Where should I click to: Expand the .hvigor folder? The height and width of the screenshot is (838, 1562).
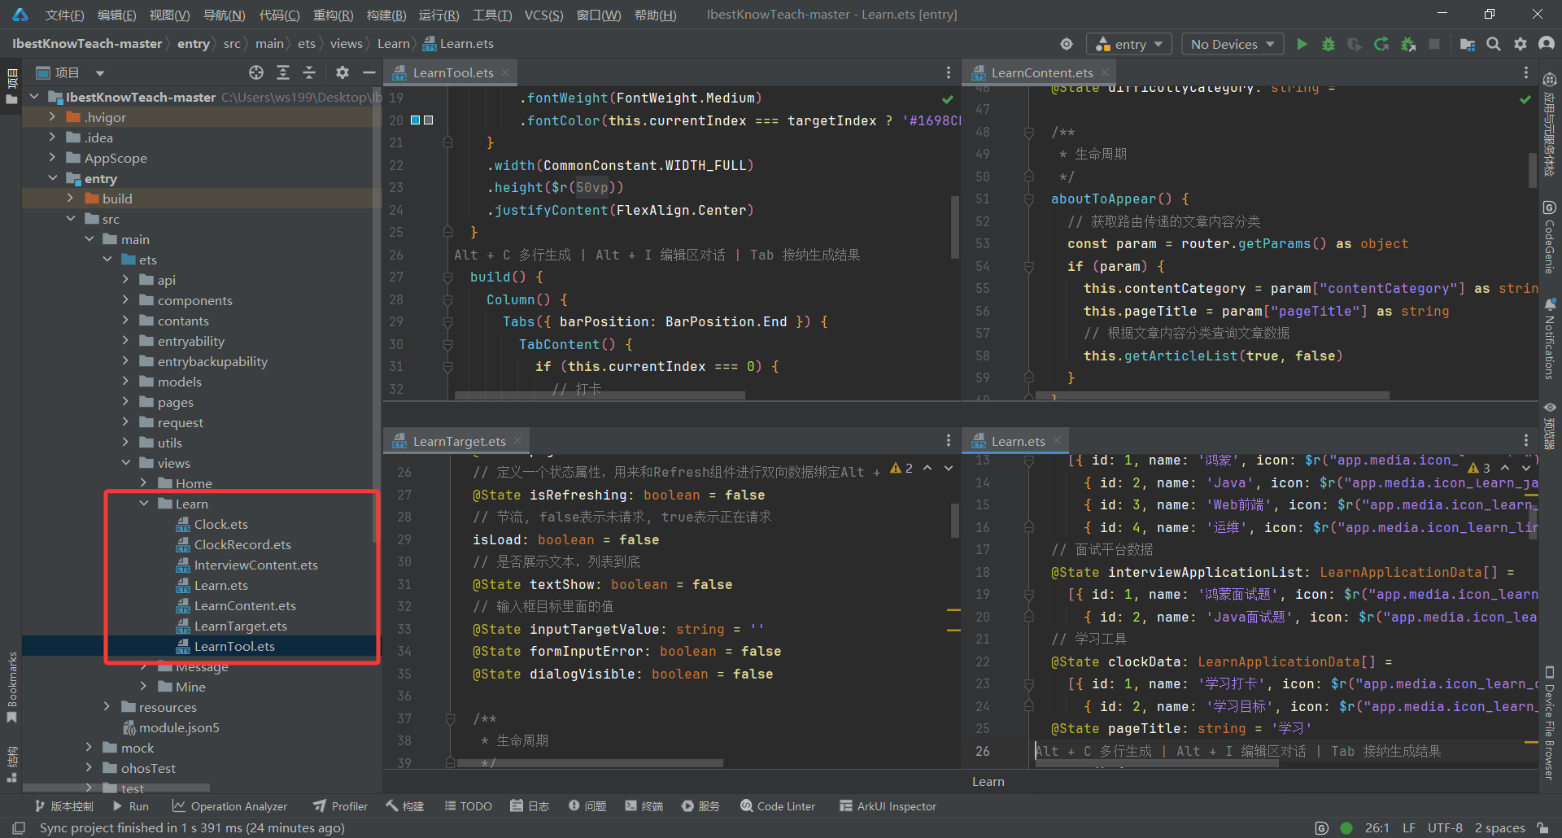tap(53, 117)
